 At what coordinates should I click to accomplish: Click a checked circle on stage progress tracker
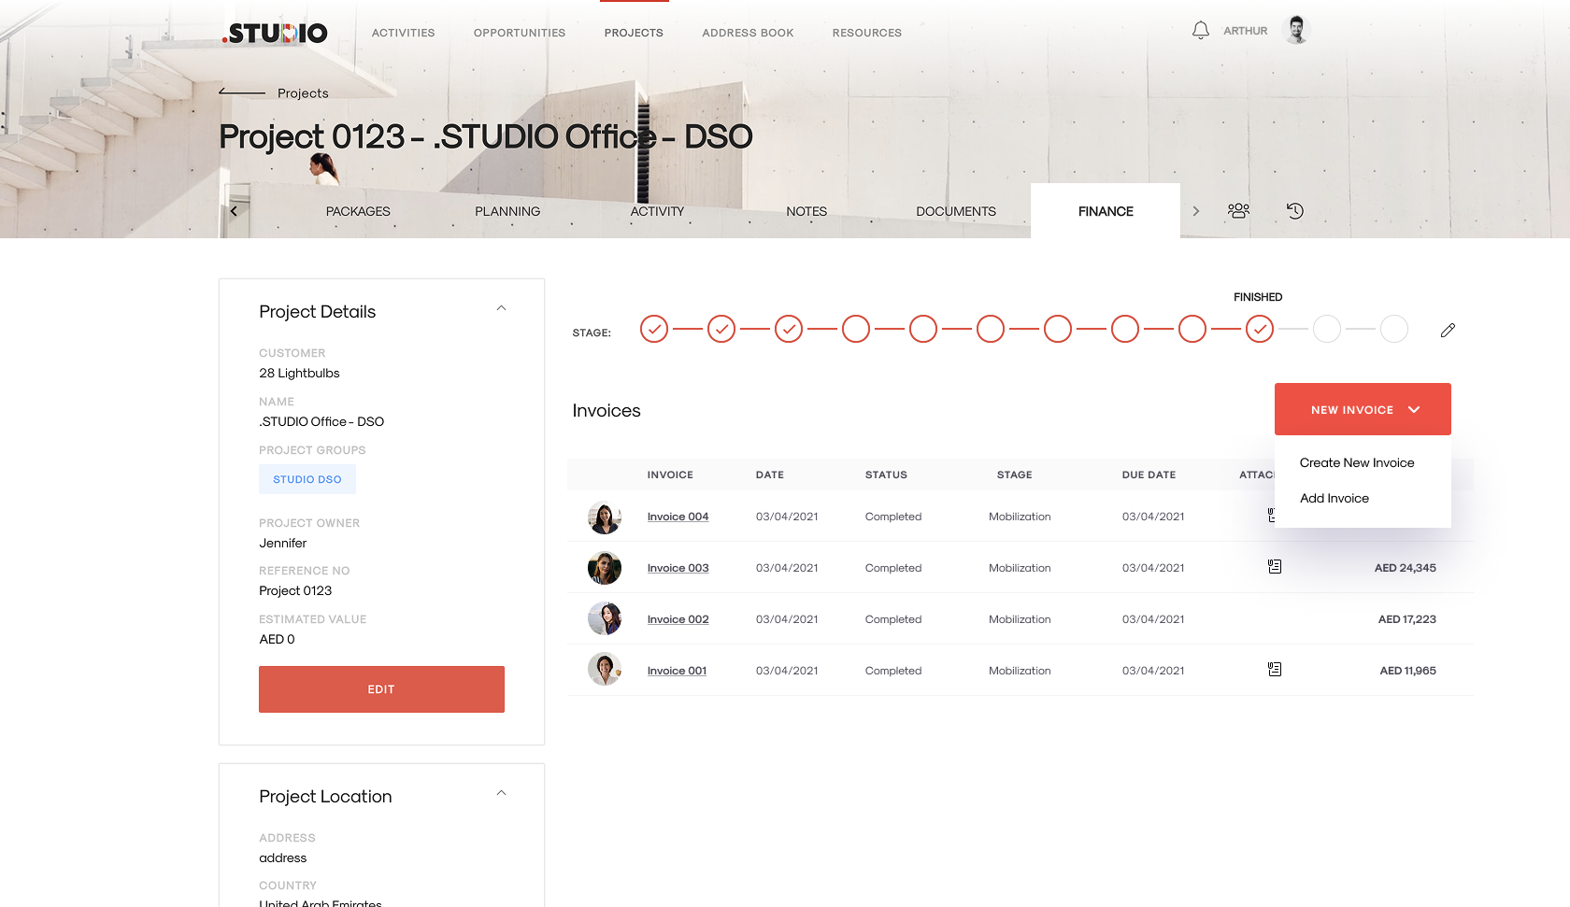[x=653, y=329]
